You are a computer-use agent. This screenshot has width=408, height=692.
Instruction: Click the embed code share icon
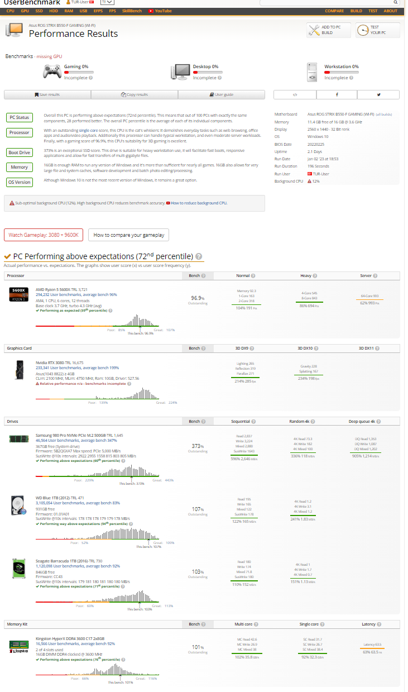click(x=295, y=95)
